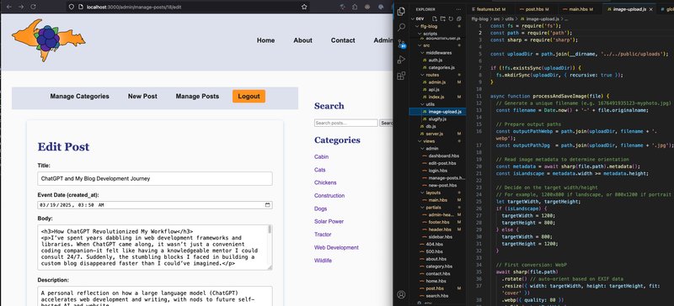The image size is (674, 306).
Task: Create a new file in Explorer
Action: click(435, 18)
